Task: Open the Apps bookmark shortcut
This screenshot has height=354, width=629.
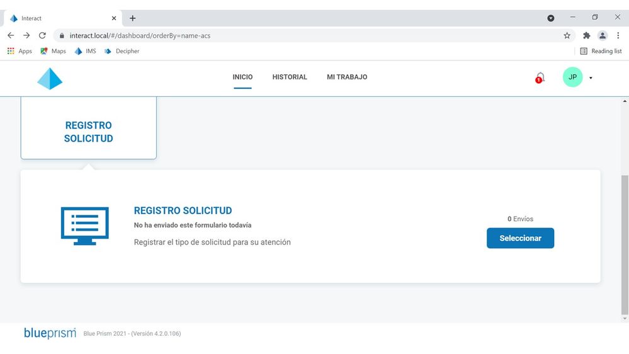Action: [20, 51]
